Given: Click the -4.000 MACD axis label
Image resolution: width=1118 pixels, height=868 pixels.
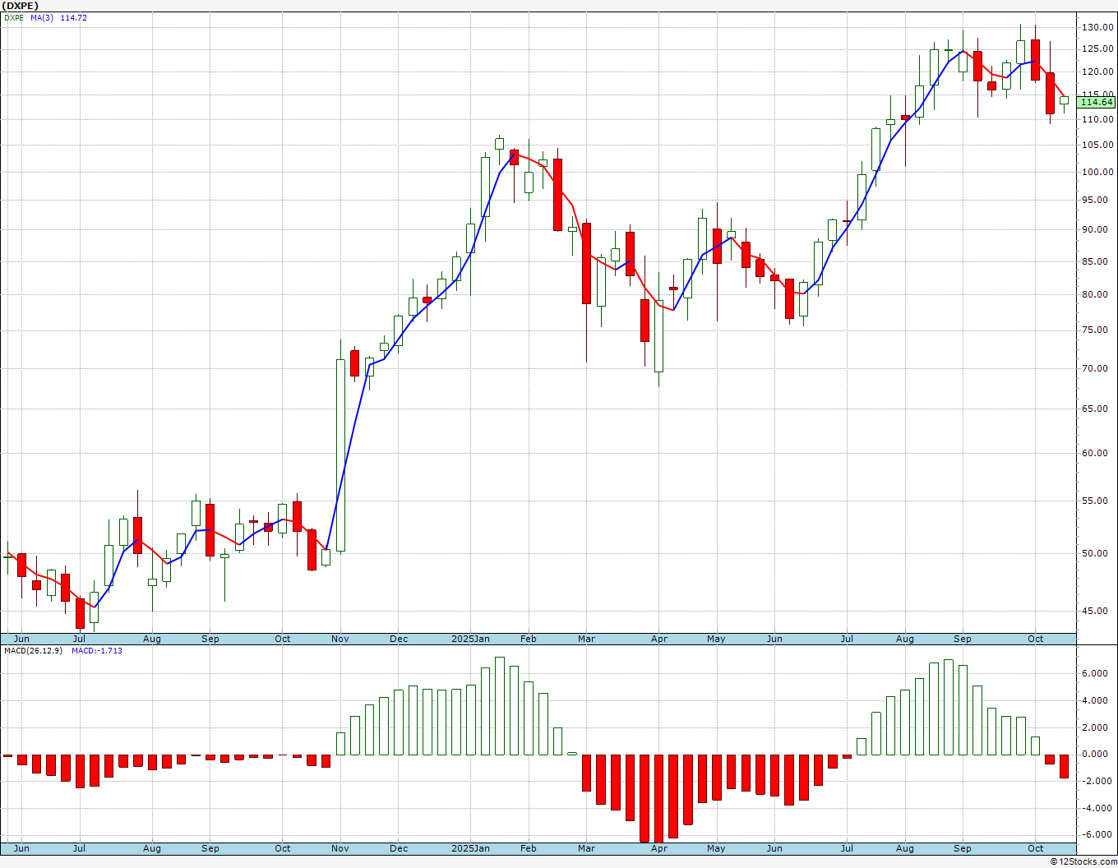Looking at the screenshot, I should pyautogui.click(x=1097, y=808).
